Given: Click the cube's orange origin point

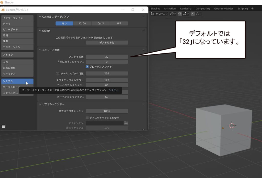Looking at the screenshot, I should pos(223,128).
